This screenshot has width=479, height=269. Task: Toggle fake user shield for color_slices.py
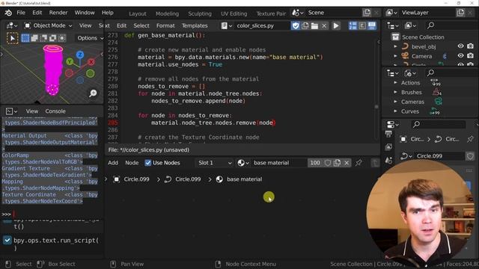[x=296, y=25]
